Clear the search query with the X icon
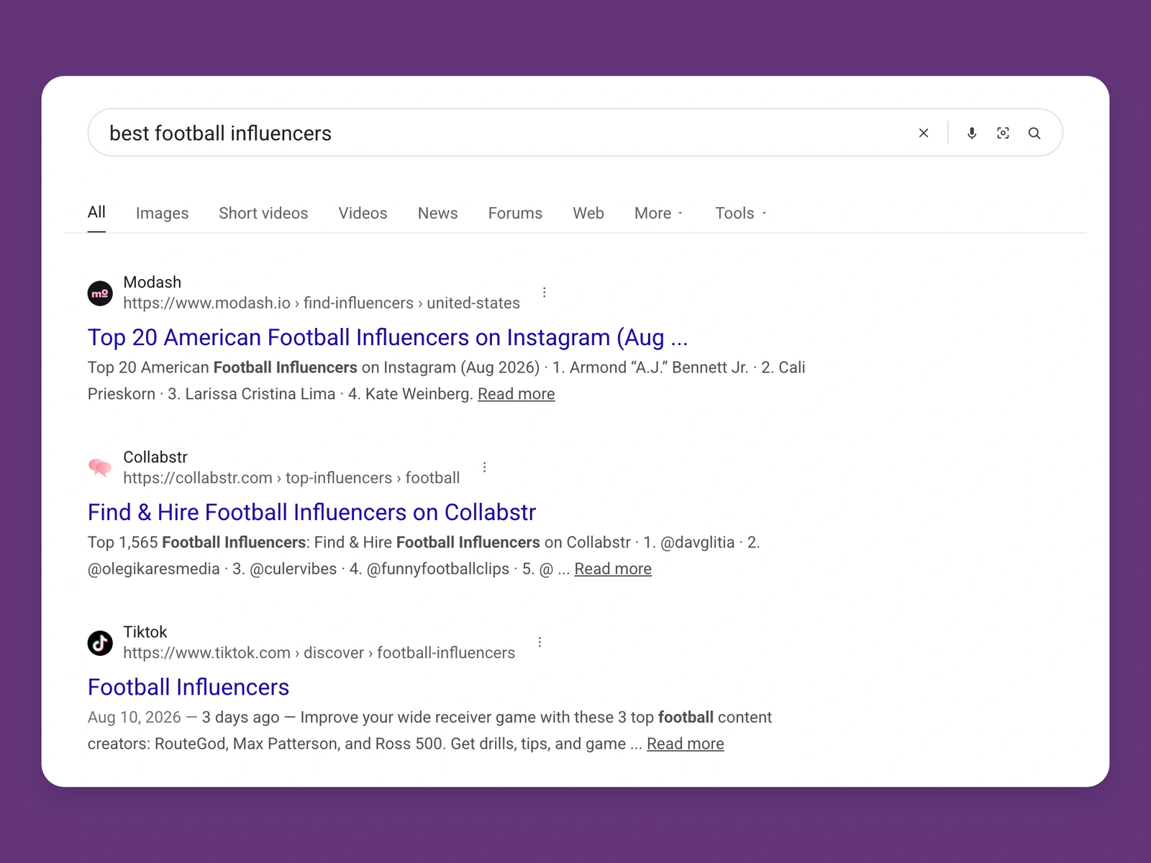 click(x=924, y=133)
